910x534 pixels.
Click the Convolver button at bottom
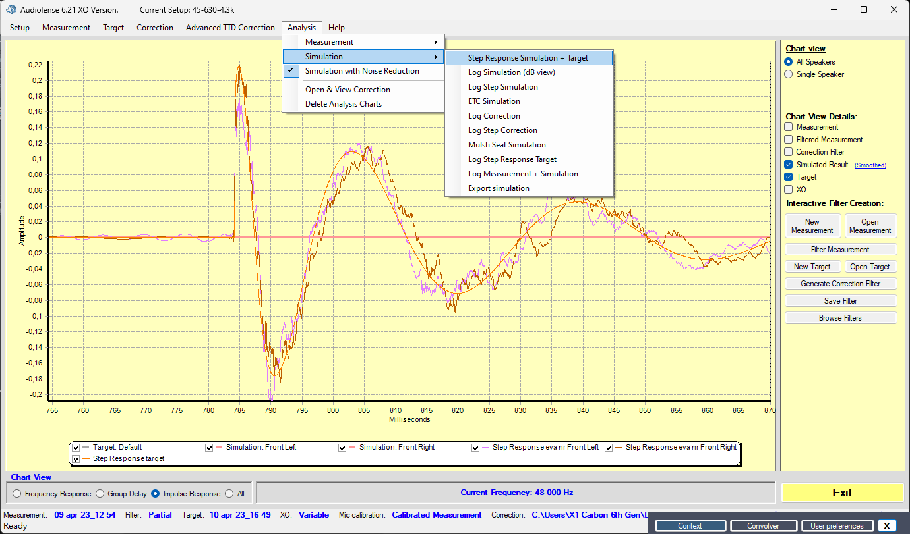764,526
